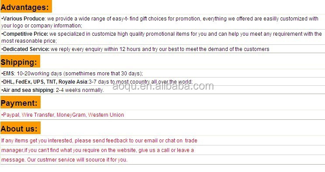The height and width of the screenshot is (172, 325).
Task: Click the Payment heading
Action: click(19, 103)
